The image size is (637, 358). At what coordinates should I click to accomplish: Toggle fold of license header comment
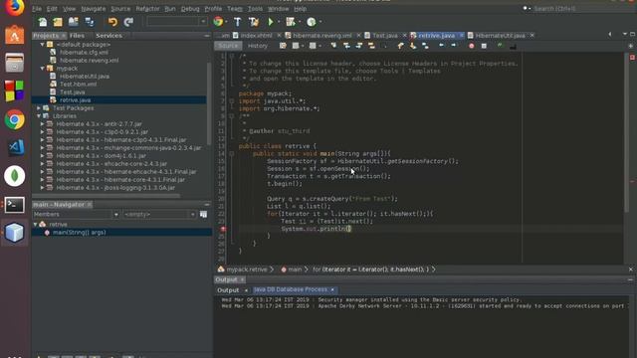coord(232,56)
